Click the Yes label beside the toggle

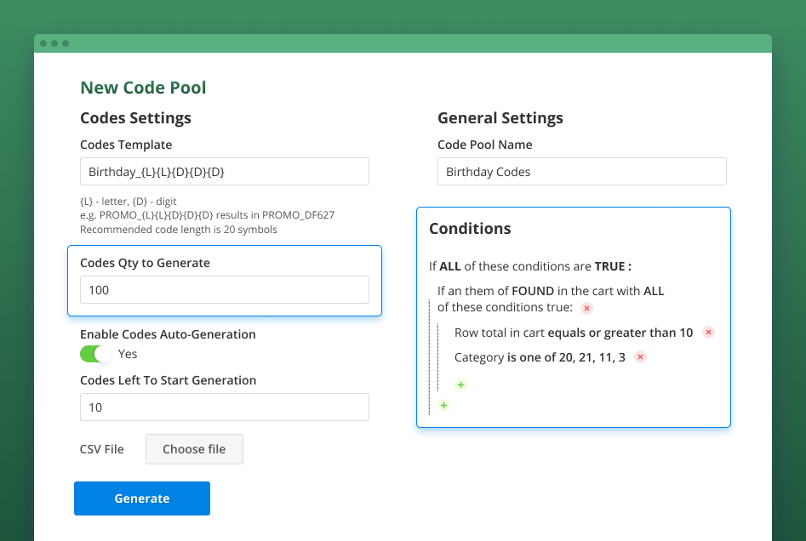(128, 354)
